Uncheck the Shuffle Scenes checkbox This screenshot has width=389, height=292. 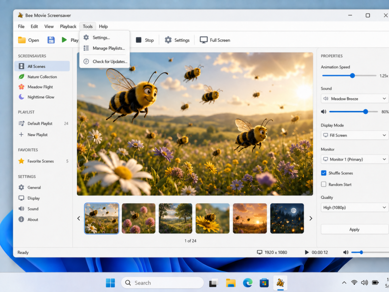point(323,173)
